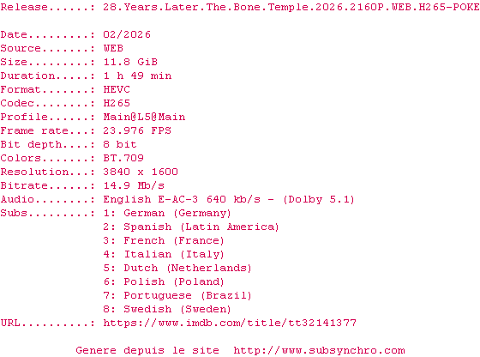Click the Bitrate 14.9 Mb/s value
The image size is (480, 357).
coord(134,185)
